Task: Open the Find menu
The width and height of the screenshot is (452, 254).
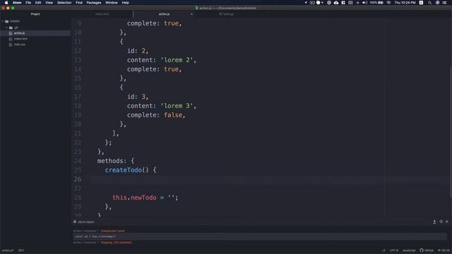Action: [79, 3]
